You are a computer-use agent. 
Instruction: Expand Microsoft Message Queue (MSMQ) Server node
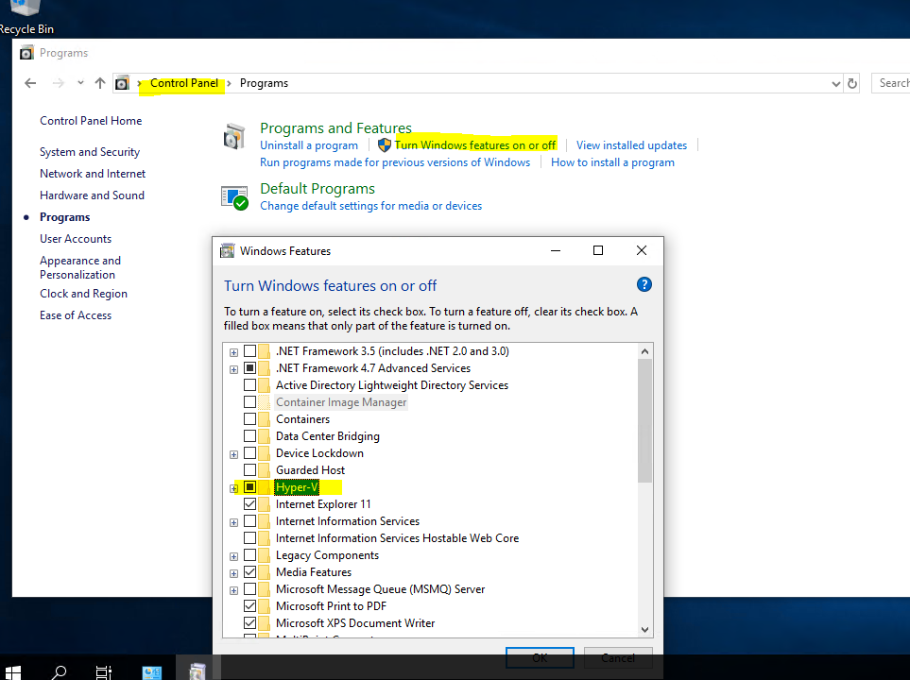(x=234, y=590)
